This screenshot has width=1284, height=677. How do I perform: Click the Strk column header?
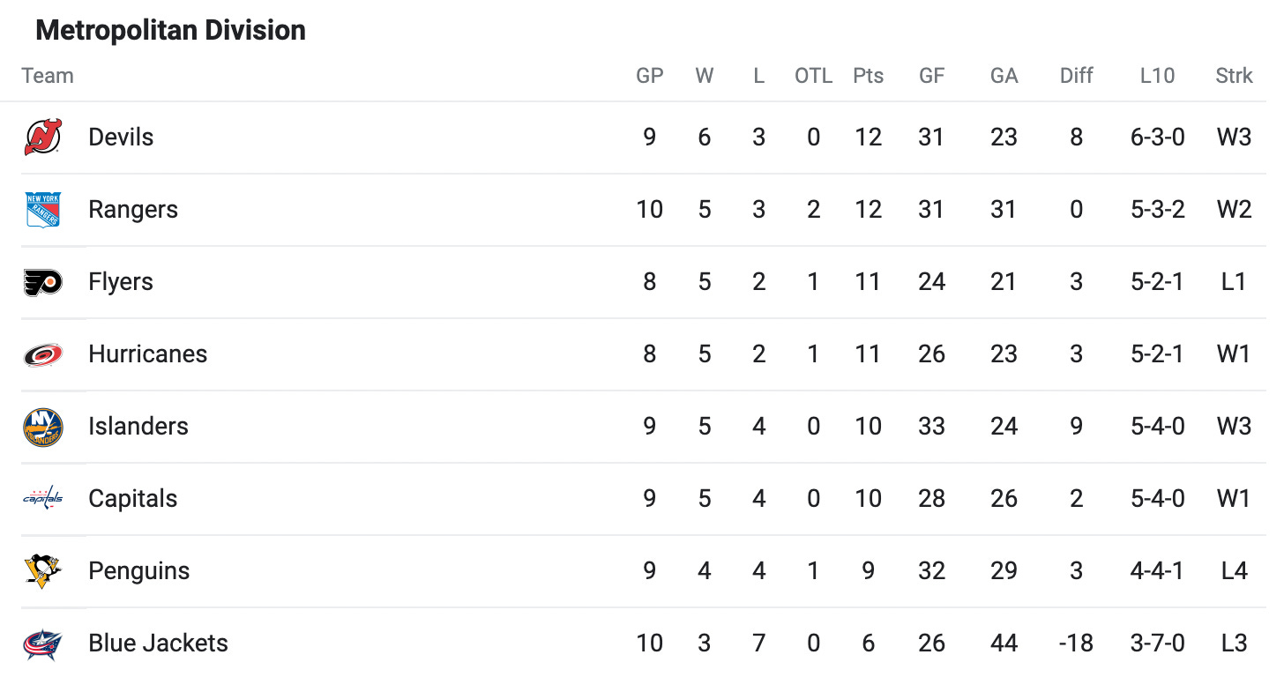click(1234, 76)
